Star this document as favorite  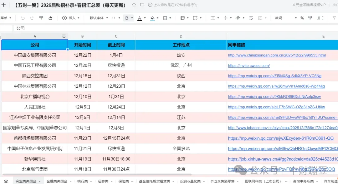pos(134,5)
